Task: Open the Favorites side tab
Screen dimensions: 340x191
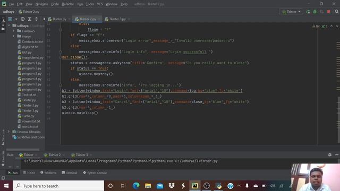Action: point(3,159)
